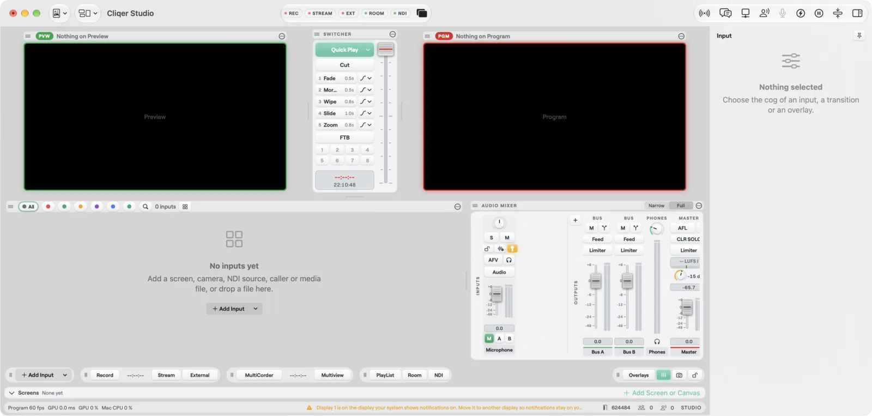This screenshot has width=872, height=416.
Task: Toggle REC recording indicator
Action: 292,13
